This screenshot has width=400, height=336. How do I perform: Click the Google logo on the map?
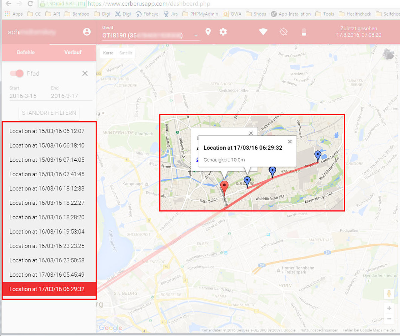(110, 328)
